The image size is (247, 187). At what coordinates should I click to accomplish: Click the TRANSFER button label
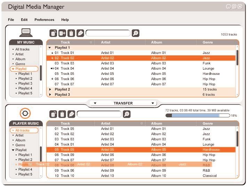coord(123,103)
